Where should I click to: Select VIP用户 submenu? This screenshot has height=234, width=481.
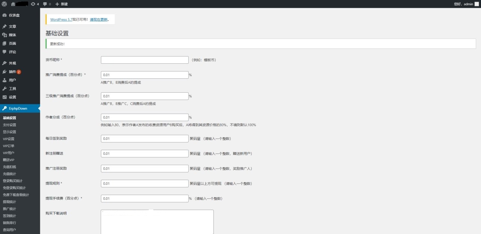[9, 153]
